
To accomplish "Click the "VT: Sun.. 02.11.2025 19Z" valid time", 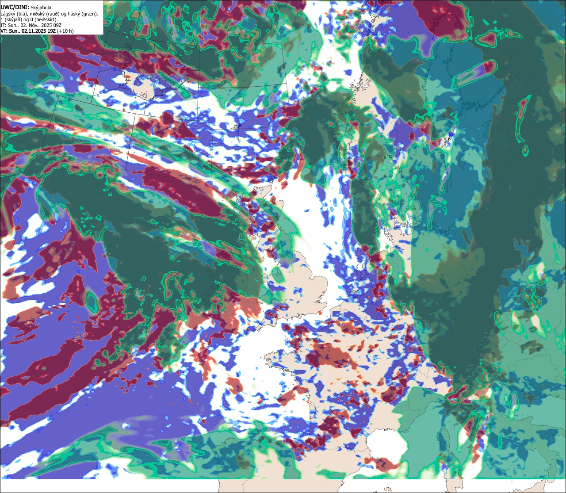I will [x=28, y=31].
